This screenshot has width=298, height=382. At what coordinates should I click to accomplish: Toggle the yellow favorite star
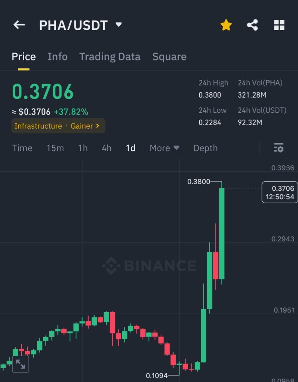226,25
